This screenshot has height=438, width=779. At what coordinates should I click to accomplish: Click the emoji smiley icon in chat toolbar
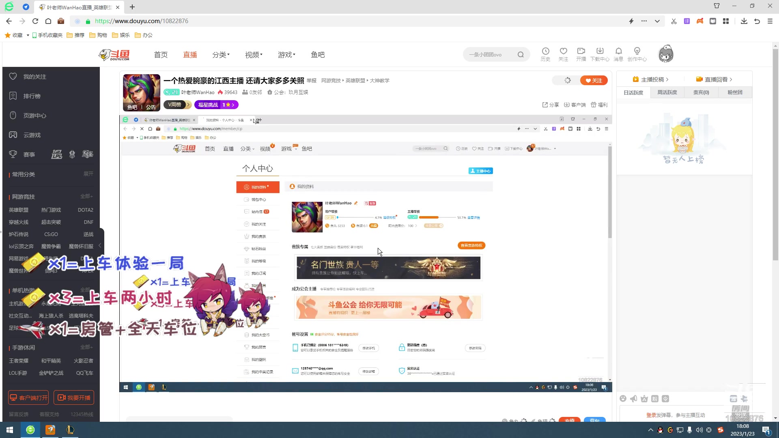[623, 399]
